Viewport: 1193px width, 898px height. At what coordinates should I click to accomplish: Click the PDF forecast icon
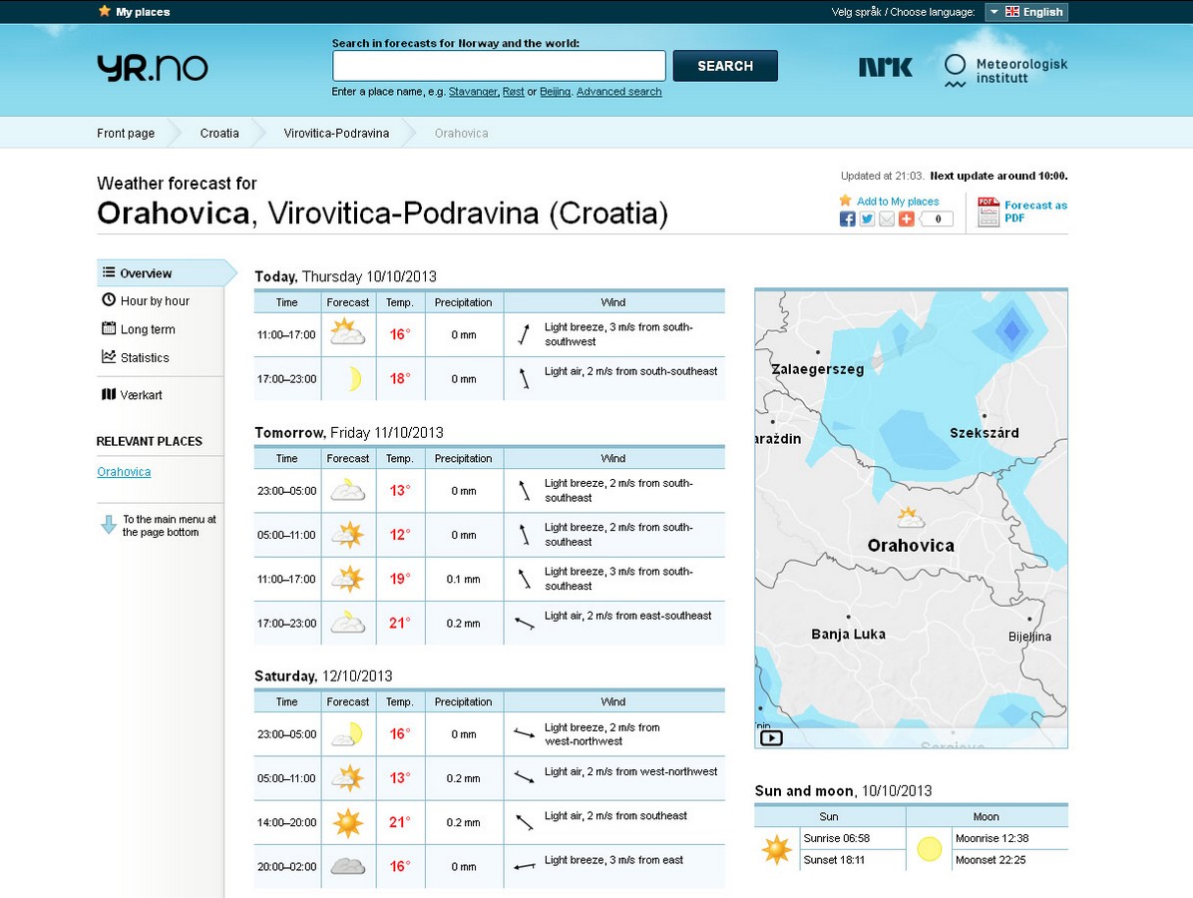coord(988,212)
